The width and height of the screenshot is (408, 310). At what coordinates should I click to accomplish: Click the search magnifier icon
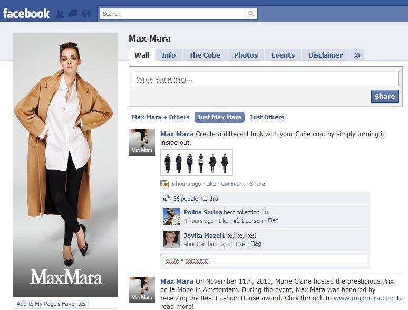pos(251,14)
